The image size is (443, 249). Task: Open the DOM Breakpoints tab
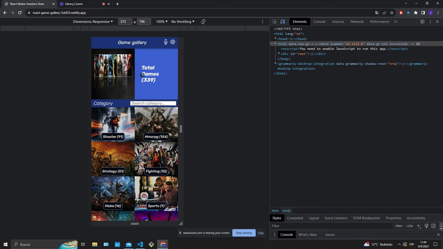point(367,218)
